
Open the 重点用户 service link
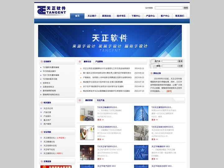[x=47, y=120]
